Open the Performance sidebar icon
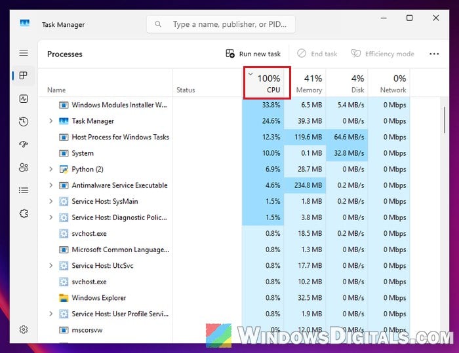Image resolution: width=459 pixels, height=353 pixels. (24, 98)
